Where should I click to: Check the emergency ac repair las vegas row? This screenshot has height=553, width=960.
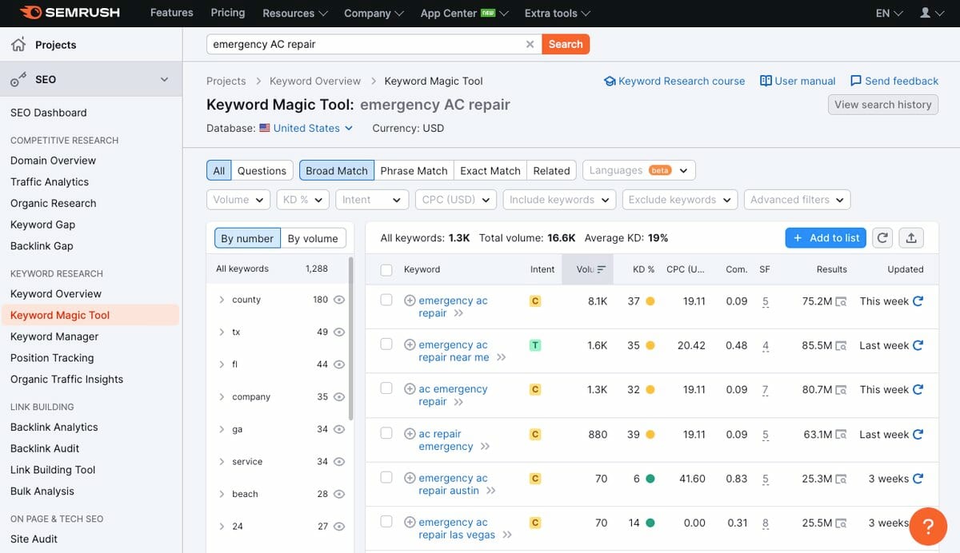click(386, 522)
